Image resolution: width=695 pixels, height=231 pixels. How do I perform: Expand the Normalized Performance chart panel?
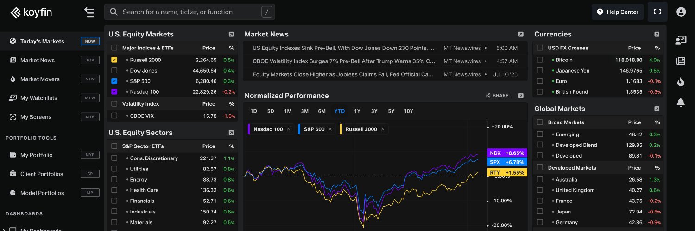pos(521,96)
